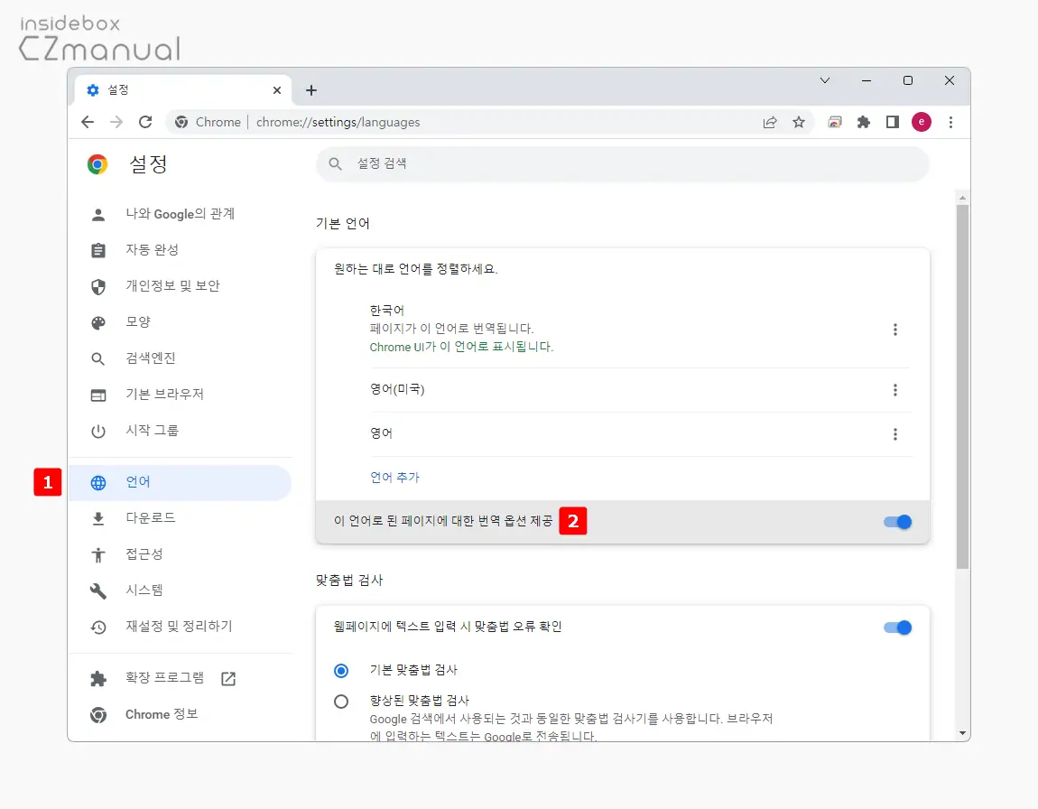Click the Extensions puzzle icon in toolbar
This screenshot has width=1038, height=809.
coord(863,122)
